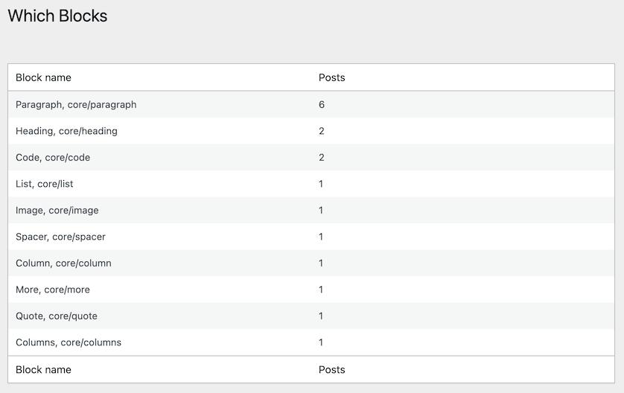Select the Heading, core/heading row
Viewport: 624px width, 393px height.
coord(311,131)
